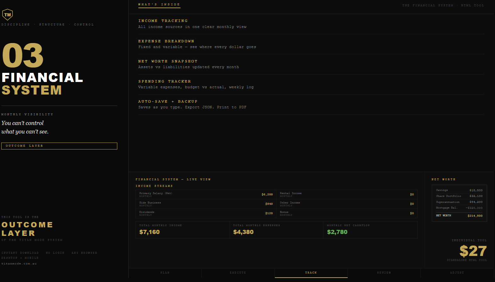Screen dimensions: 495x282
Task: Click the EXPENSE BREAKDOWN heading
Action: (166, 41)
